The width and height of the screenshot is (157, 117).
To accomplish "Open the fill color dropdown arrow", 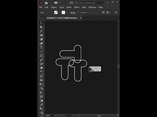I will pyautogui.click(x=59, y=12).
